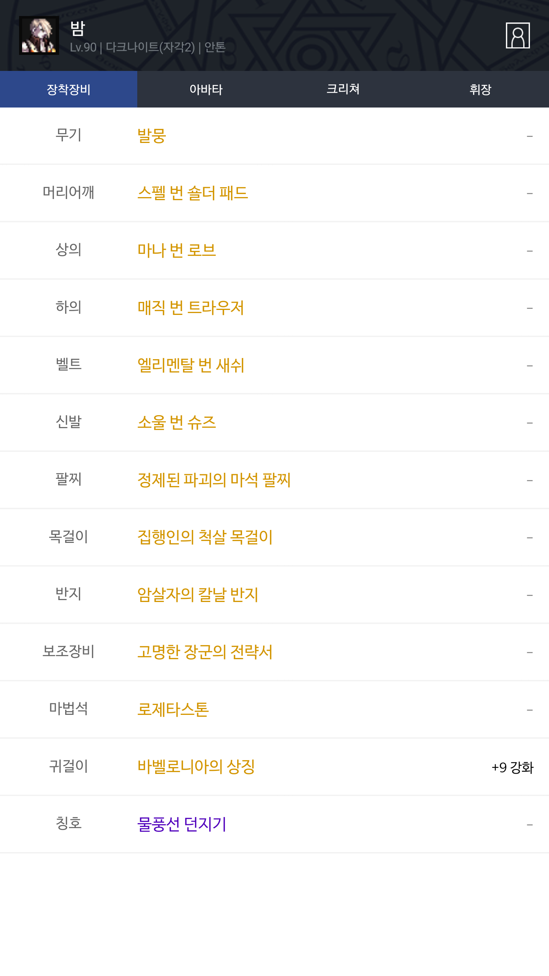Click 고명한 장군의 전략서 item
Viewport: 549px width, 976px height.
(x=205, y=652)
